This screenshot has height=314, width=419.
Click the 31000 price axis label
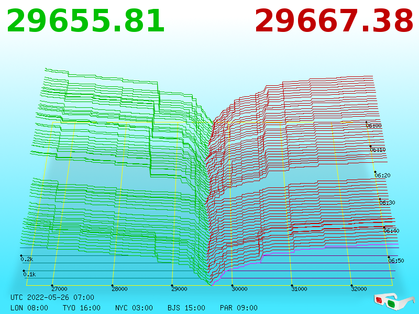[299, 289]
